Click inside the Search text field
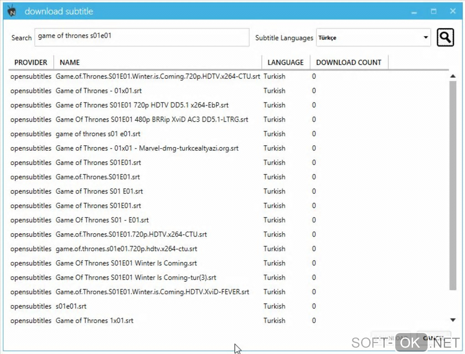This screenshot has height=354, width=465. pyautogui.click(x=142, y=37)
